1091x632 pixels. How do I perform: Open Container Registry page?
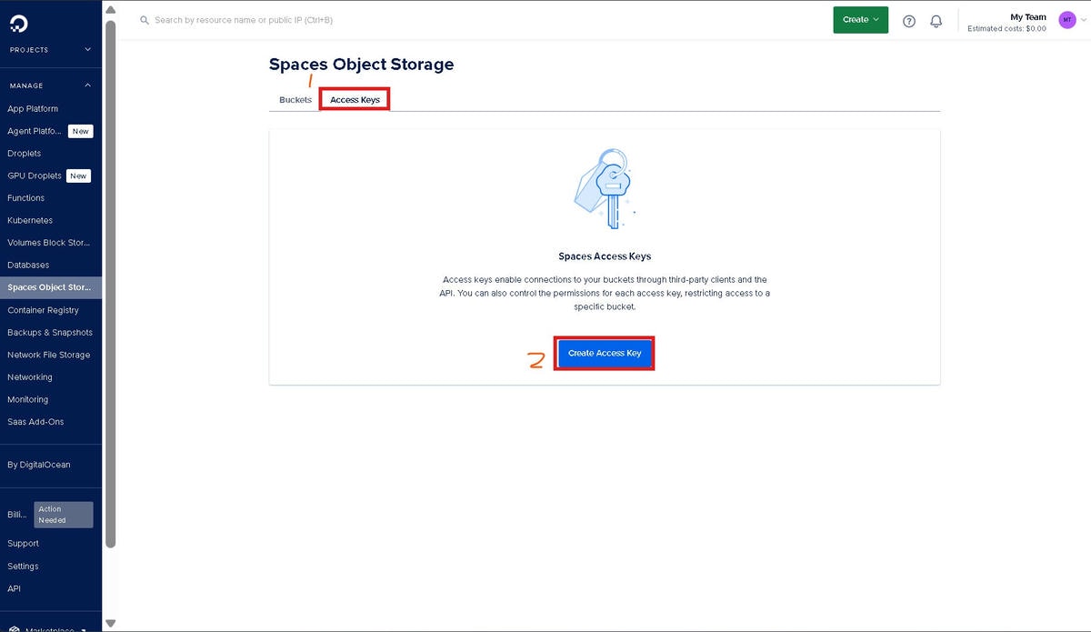[43, 310]
